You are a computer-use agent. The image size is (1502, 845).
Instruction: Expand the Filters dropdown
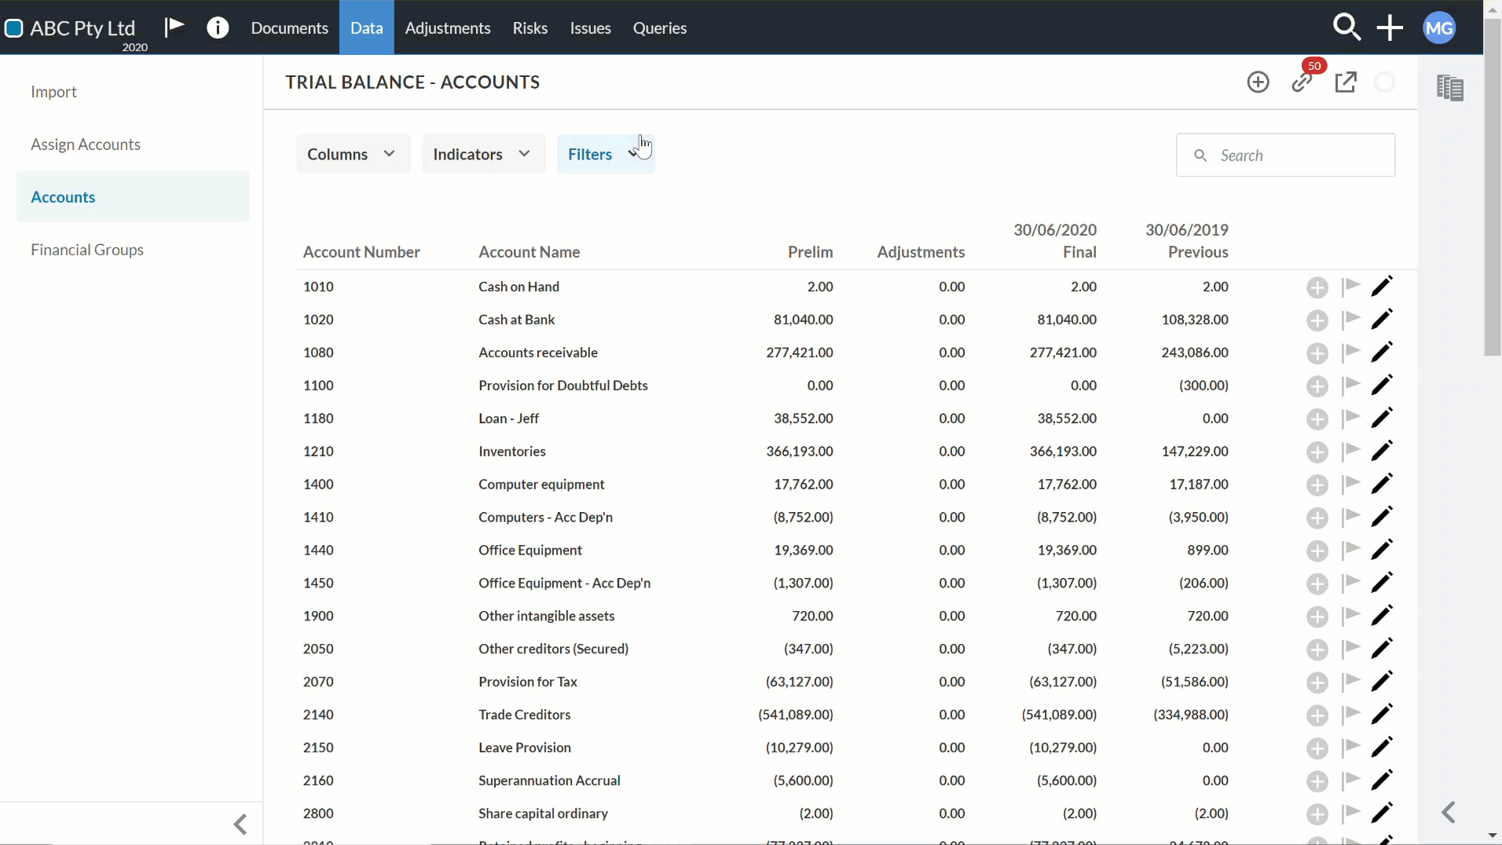605,154
